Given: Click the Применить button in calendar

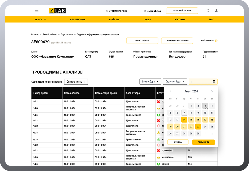Looking at the screenshot, I should [203, 142].
